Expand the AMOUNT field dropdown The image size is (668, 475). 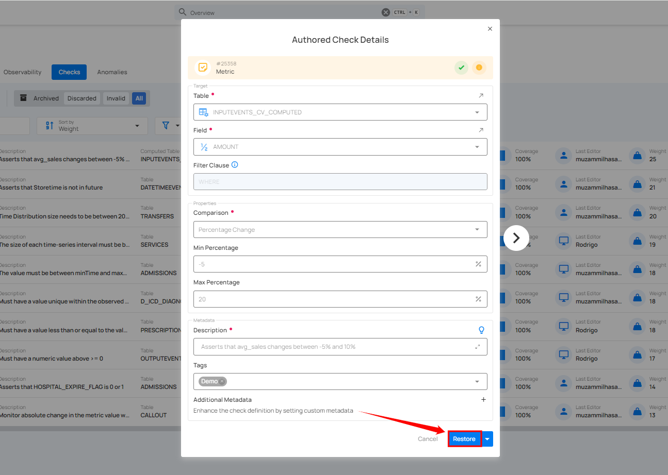tap(477, 147)
